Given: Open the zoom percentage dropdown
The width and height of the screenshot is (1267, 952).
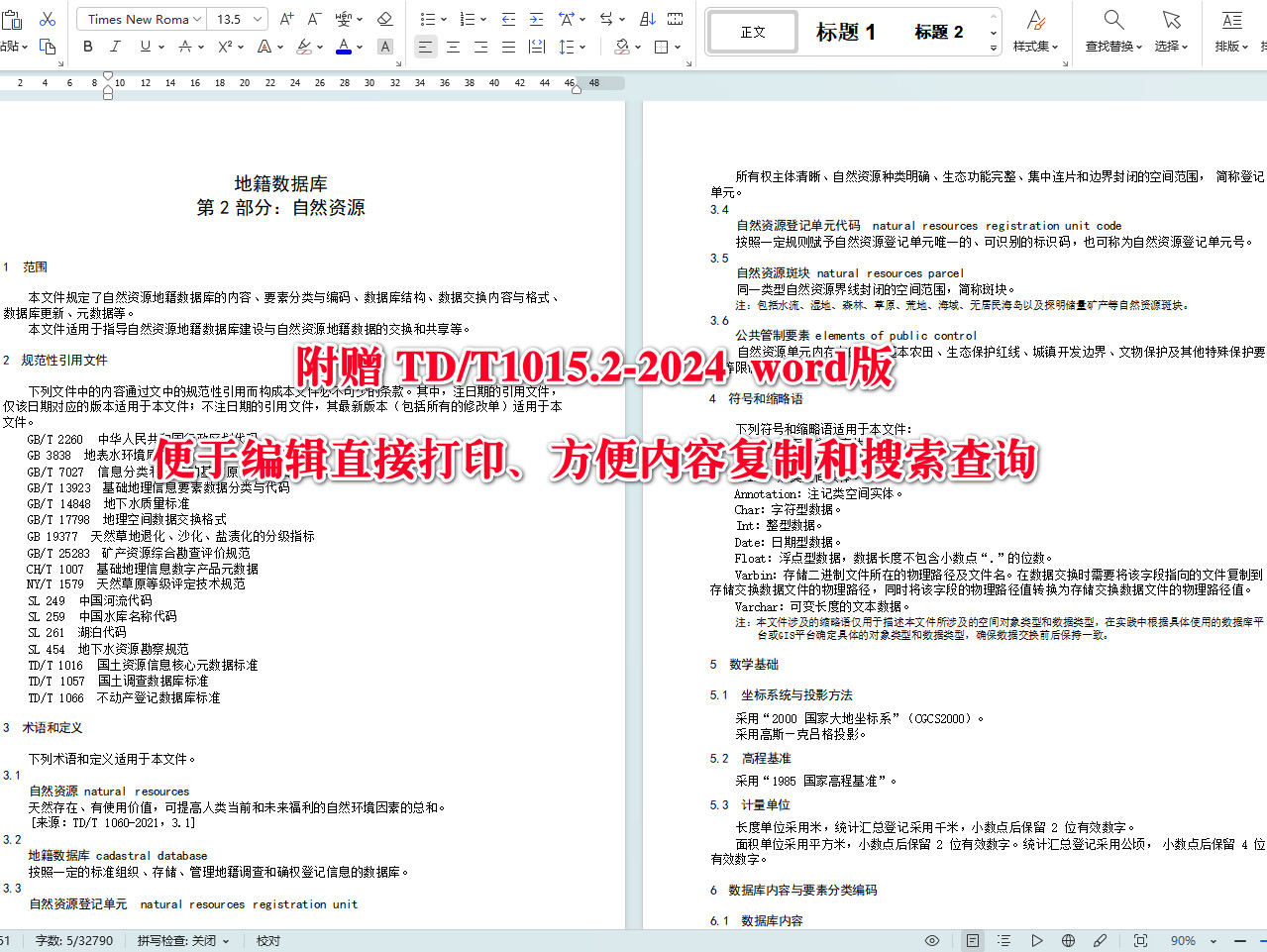Looking at the screenshot, I should [1214, 940].
